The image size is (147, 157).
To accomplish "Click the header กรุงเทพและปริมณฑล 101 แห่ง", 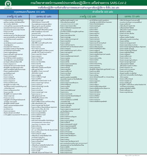I will (29, 12).
